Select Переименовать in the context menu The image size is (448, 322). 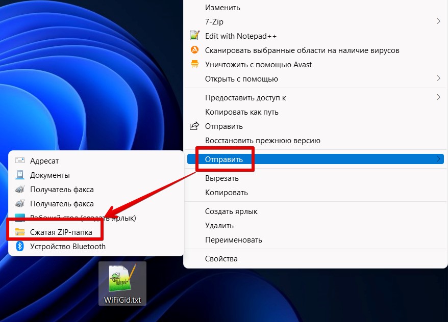pos(315,240)
